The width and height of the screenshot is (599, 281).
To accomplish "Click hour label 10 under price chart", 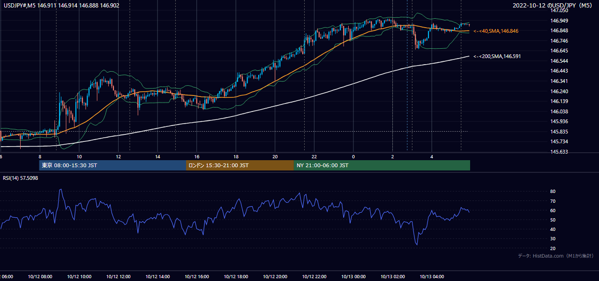I will point(79,156).
